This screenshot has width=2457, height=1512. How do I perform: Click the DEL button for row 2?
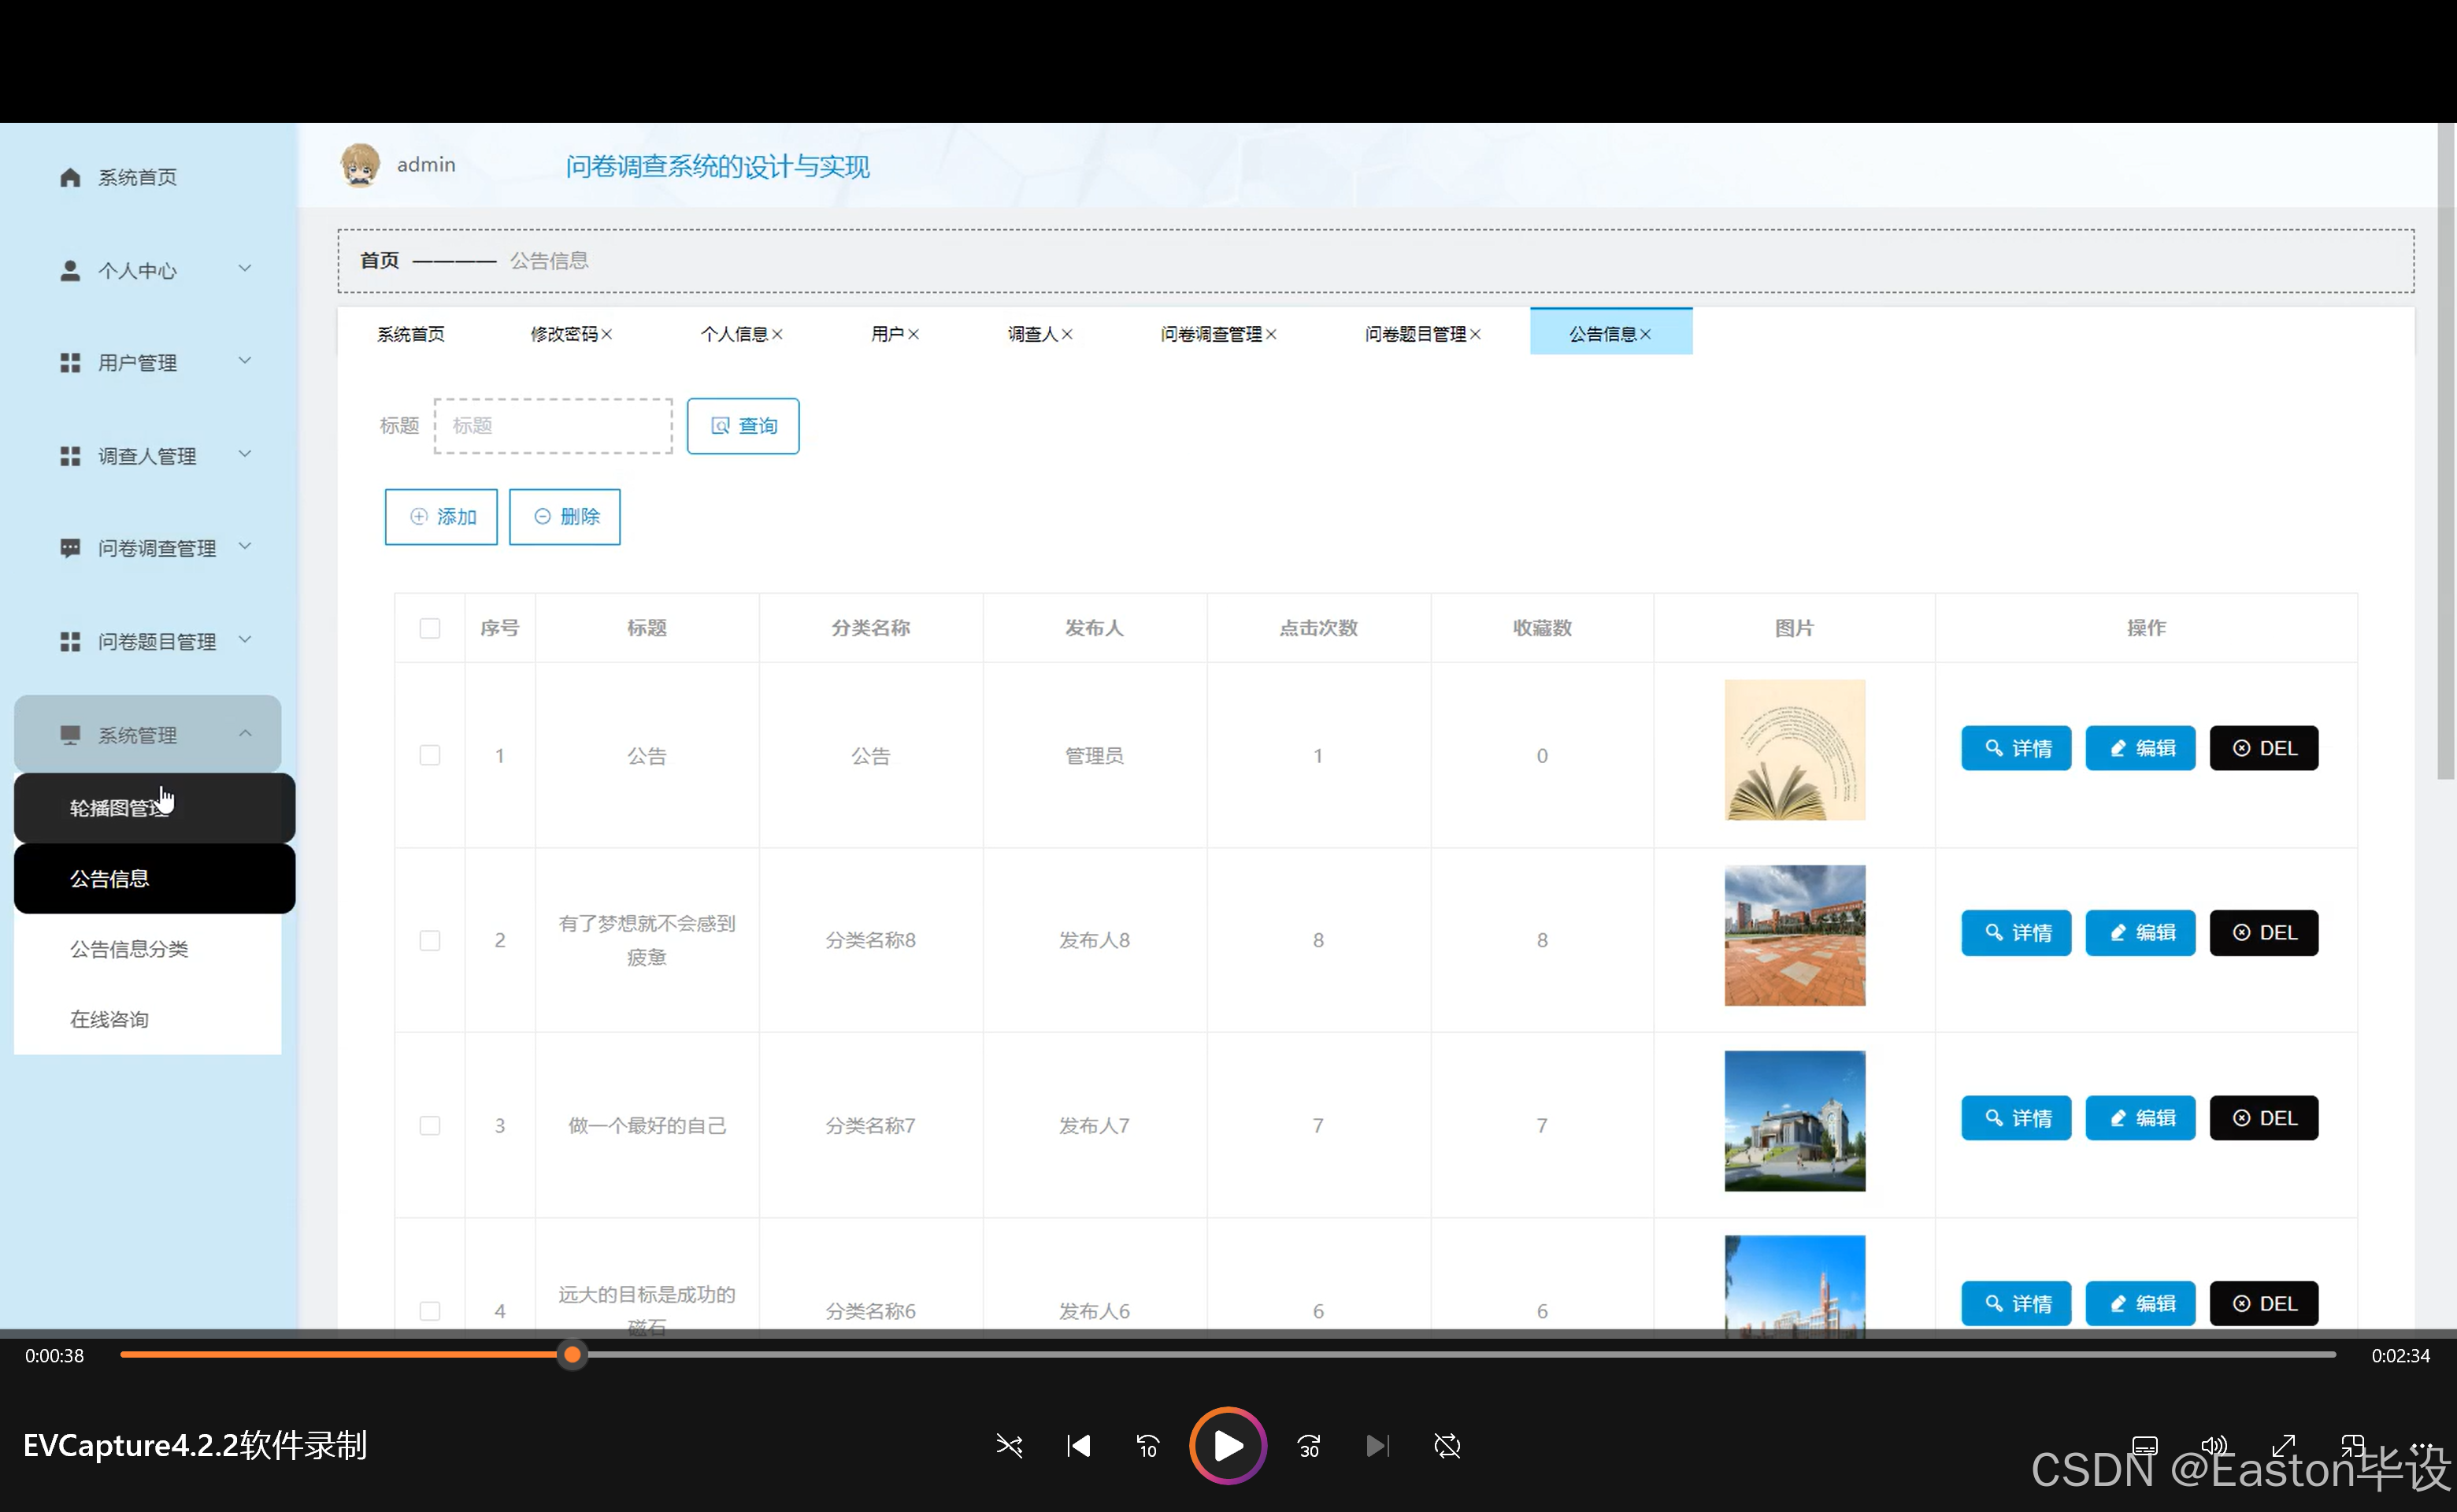pyautogui.click(x=2263, y=933)
